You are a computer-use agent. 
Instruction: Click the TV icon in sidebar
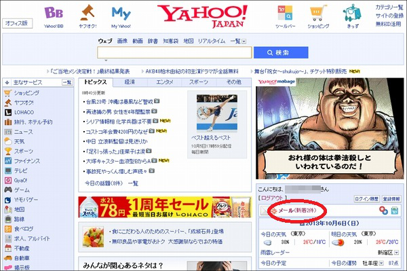tap(8, 170)
